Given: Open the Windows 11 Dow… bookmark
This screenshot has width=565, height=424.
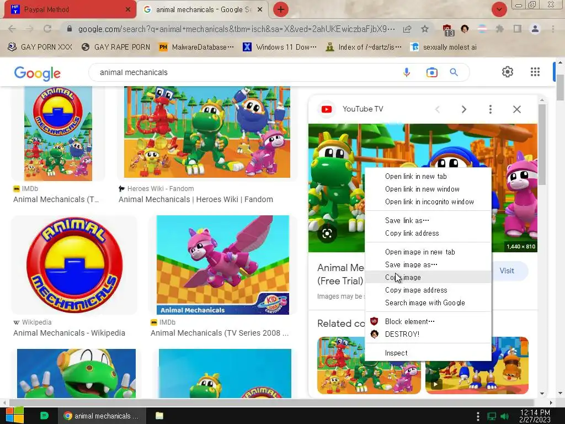Looking at the screenshot, I should pos(280,47).
